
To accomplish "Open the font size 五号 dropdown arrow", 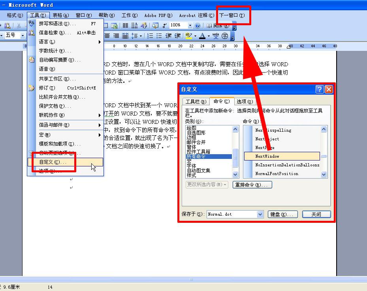I will click(23, 35).
